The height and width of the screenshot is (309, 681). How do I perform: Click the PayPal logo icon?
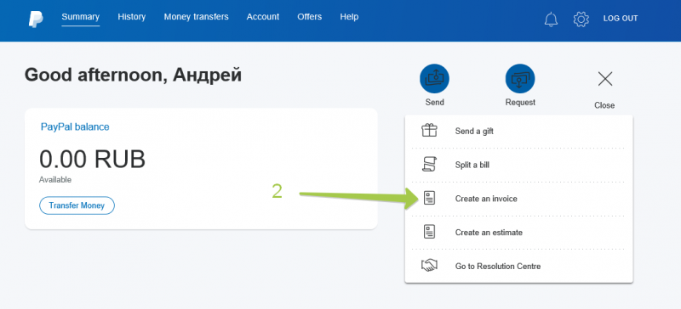[x=36, y=19]
